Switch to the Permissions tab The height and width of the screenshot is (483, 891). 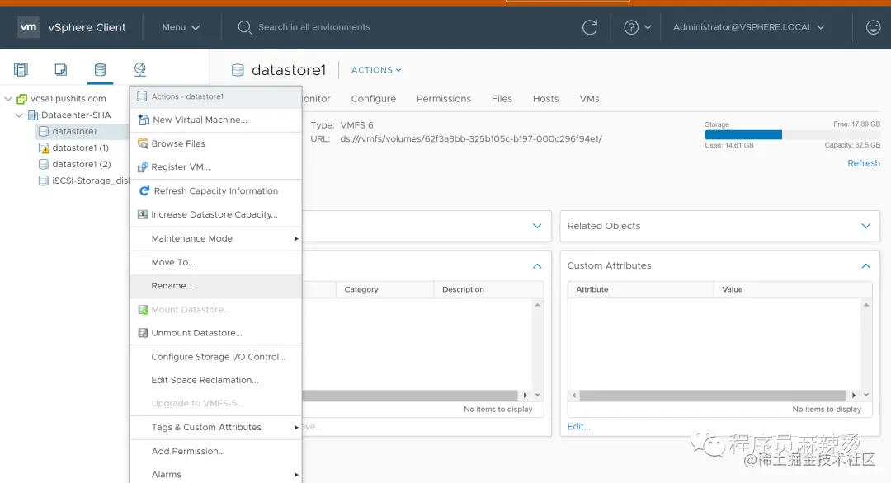[444, 99]
